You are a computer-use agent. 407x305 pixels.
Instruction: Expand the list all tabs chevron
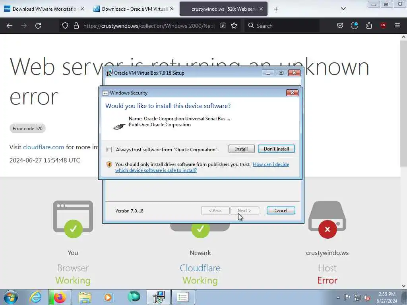[343, 9]
